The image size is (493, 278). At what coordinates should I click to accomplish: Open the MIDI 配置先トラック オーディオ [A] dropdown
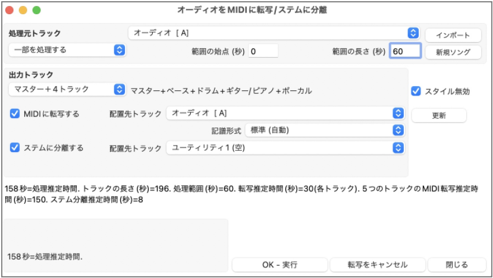pyautogui.click(x=285, y=113)
